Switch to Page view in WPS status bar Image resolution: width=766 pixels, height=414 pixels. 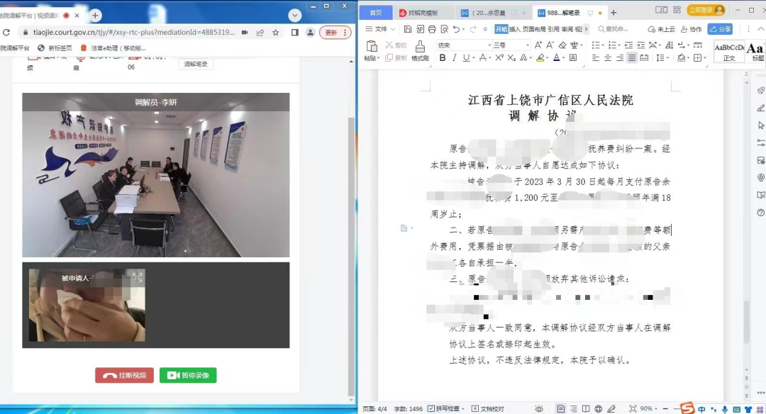[561, 408]
